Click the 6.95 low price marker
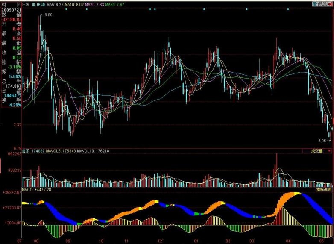 click(x=323, y=140)
